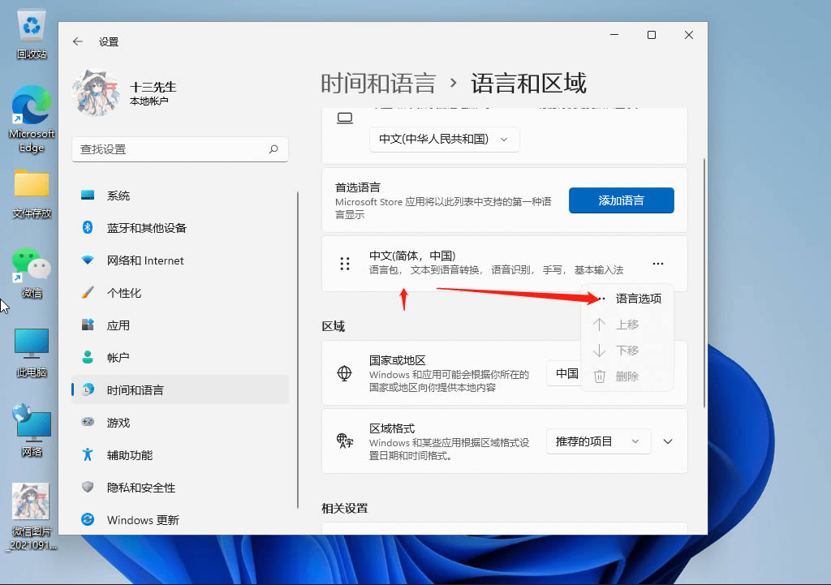831x585 pixels.
Task: Open Windows 更新 from the sidebar
Action: coord(144,520)
